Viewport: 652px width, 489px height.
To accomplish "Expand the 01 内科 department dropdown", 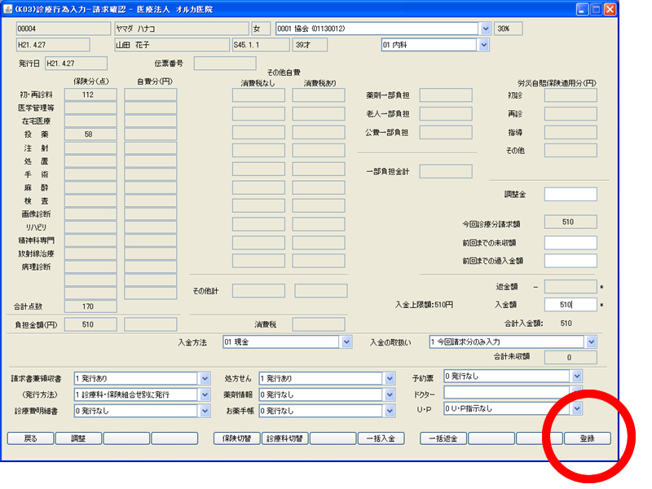I will pyautogui.click(x=486, y=45).
